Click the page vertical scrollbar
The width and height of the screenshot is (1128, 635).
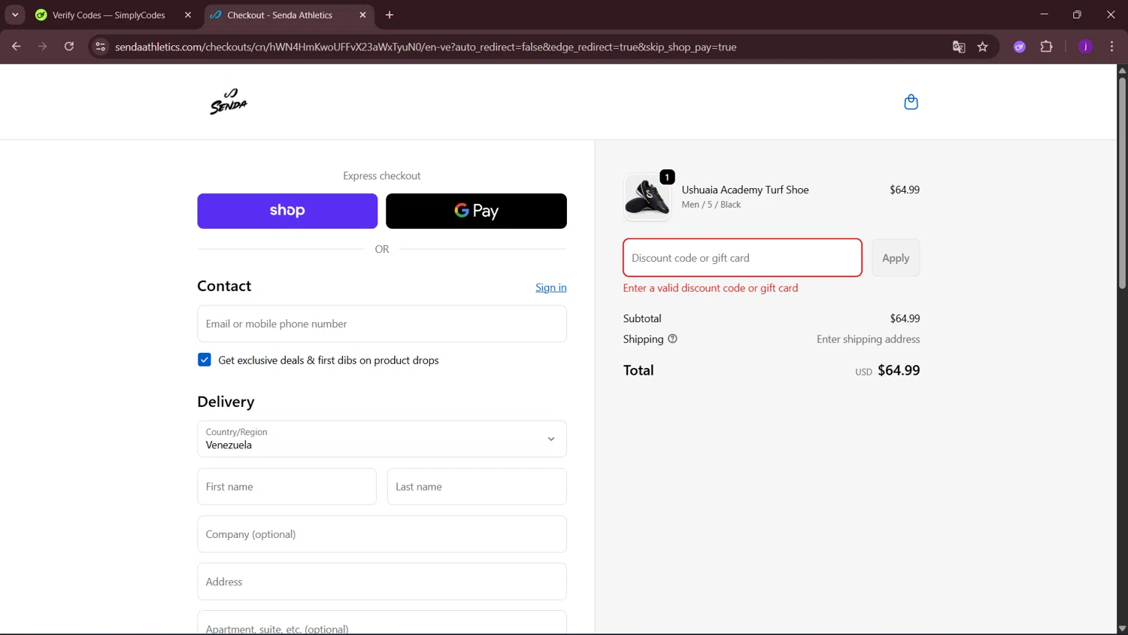coord(1122,184)
